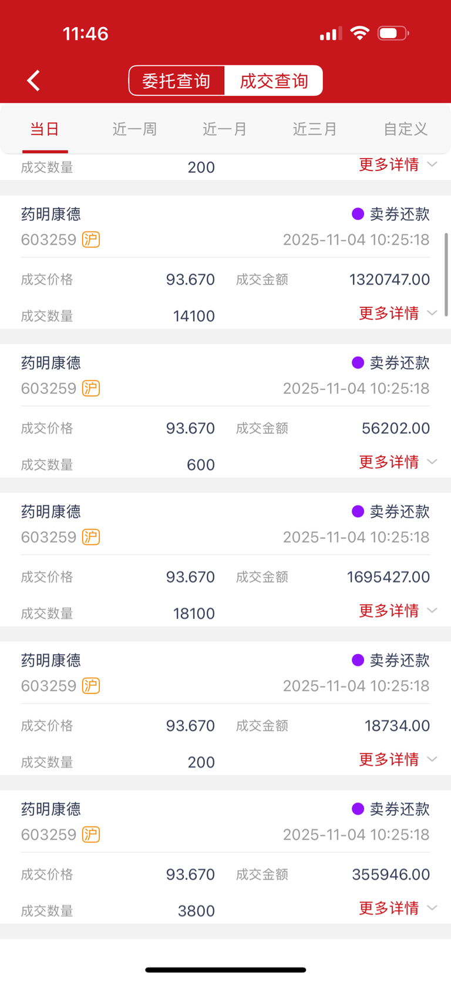Tap 更多详情 link at the top partial record
Screen dimensions: 451x981
tap(398, 165)
